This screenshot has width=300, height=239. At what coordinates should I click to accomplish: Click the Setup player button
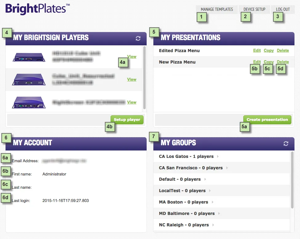coord(127,120)
